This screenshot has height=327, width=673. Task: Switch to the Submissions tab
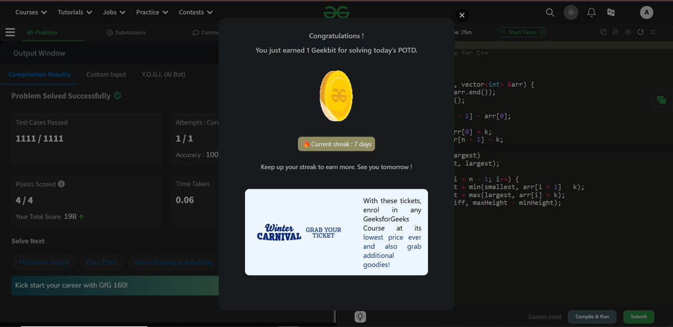(x=126, y=33)
